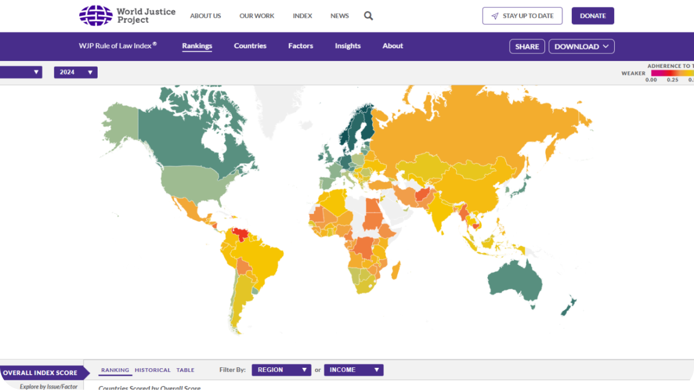Click the Donate button
The width and height of the screenshot is (694, 390).
click(x=592, y=16)
